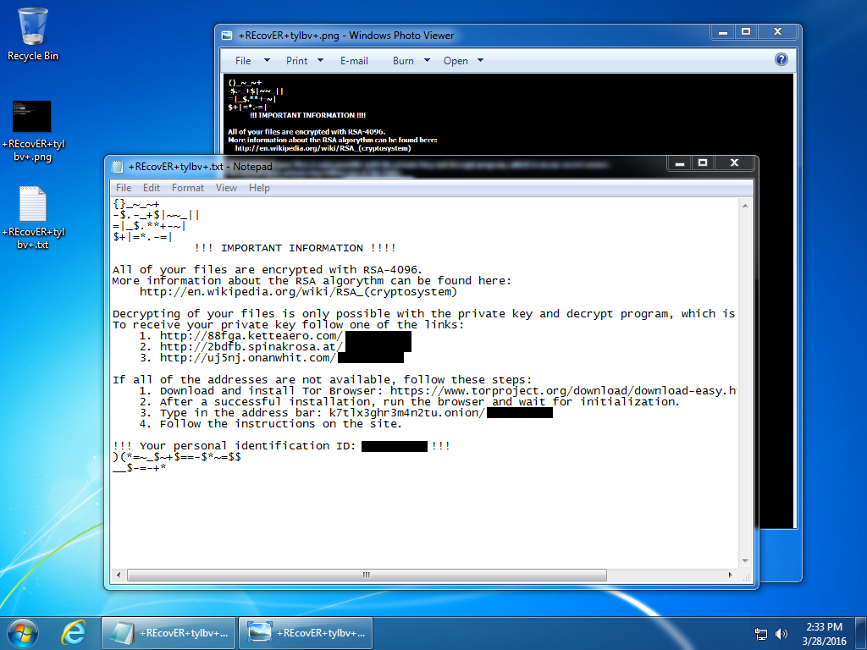Launch Internet Explorer from the taskbar
867x650 pixels.
75,632
